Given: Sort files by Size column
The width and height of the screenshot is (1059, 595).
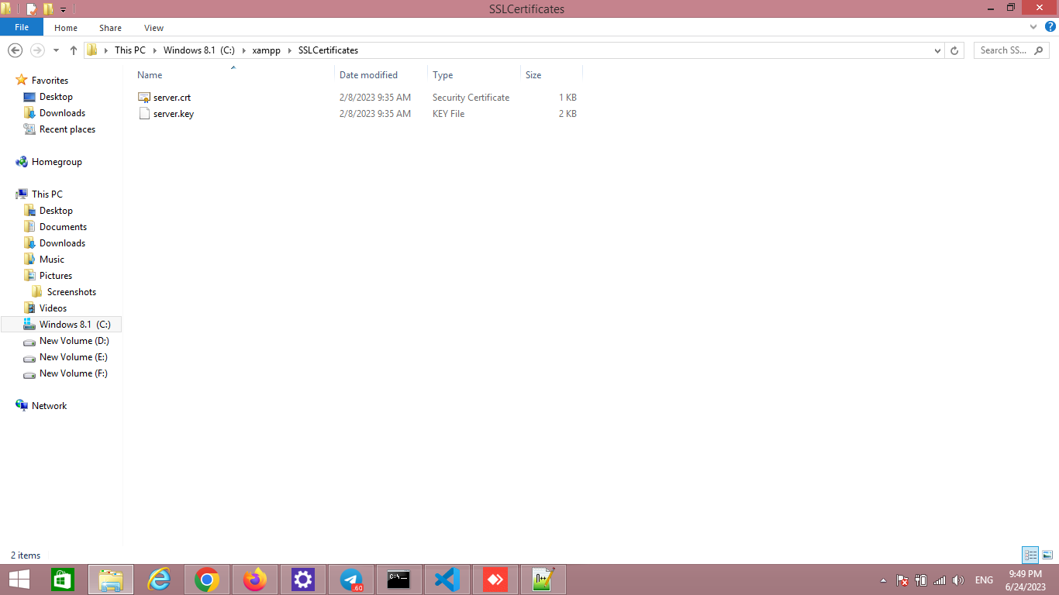Looking at the screenshot, I should click(551, 74).
